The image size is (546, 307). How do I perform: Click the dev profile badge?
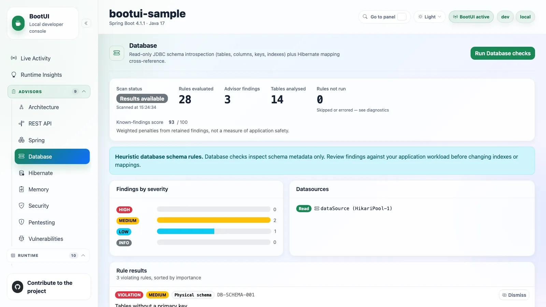tap(505, 17)
